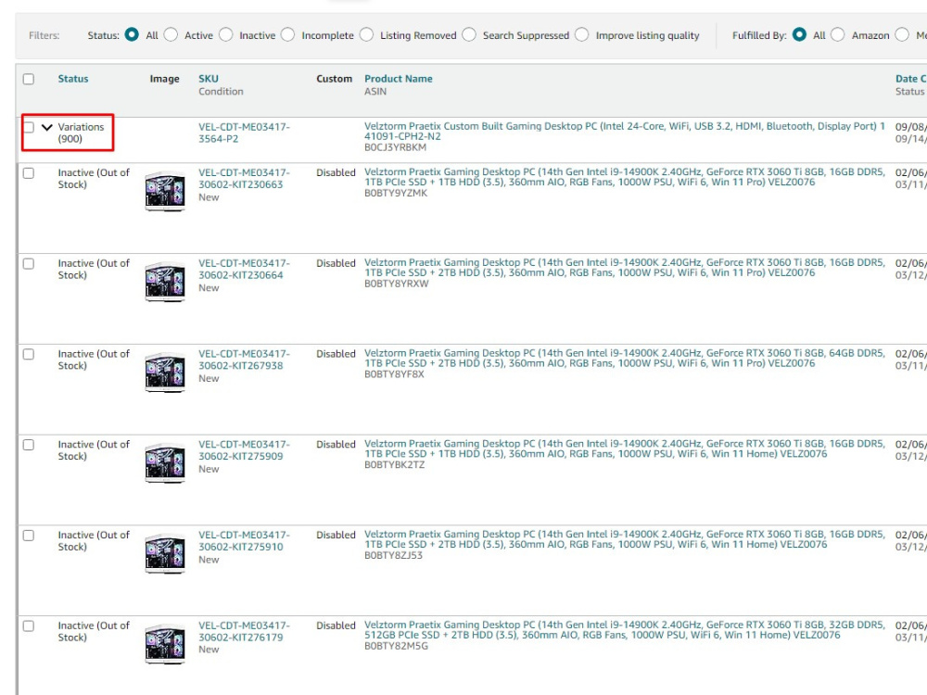This screenshot has width=927, height=695.
Task: Tick the checkbox on the Variations (900) row
Action: point(29,127)
